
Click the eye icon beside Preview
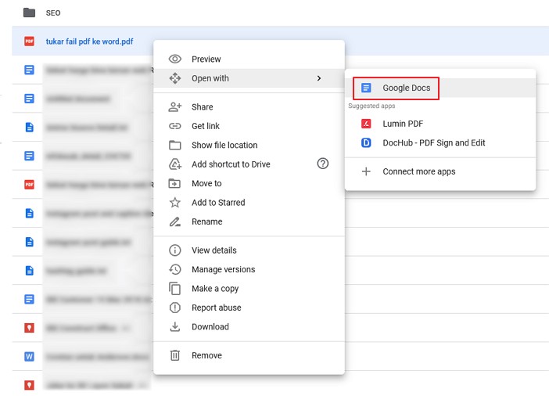pyautogui.click(x=174, y=59)
